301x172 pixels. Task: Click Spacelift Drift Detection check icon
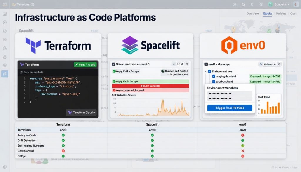coord(152,140)
